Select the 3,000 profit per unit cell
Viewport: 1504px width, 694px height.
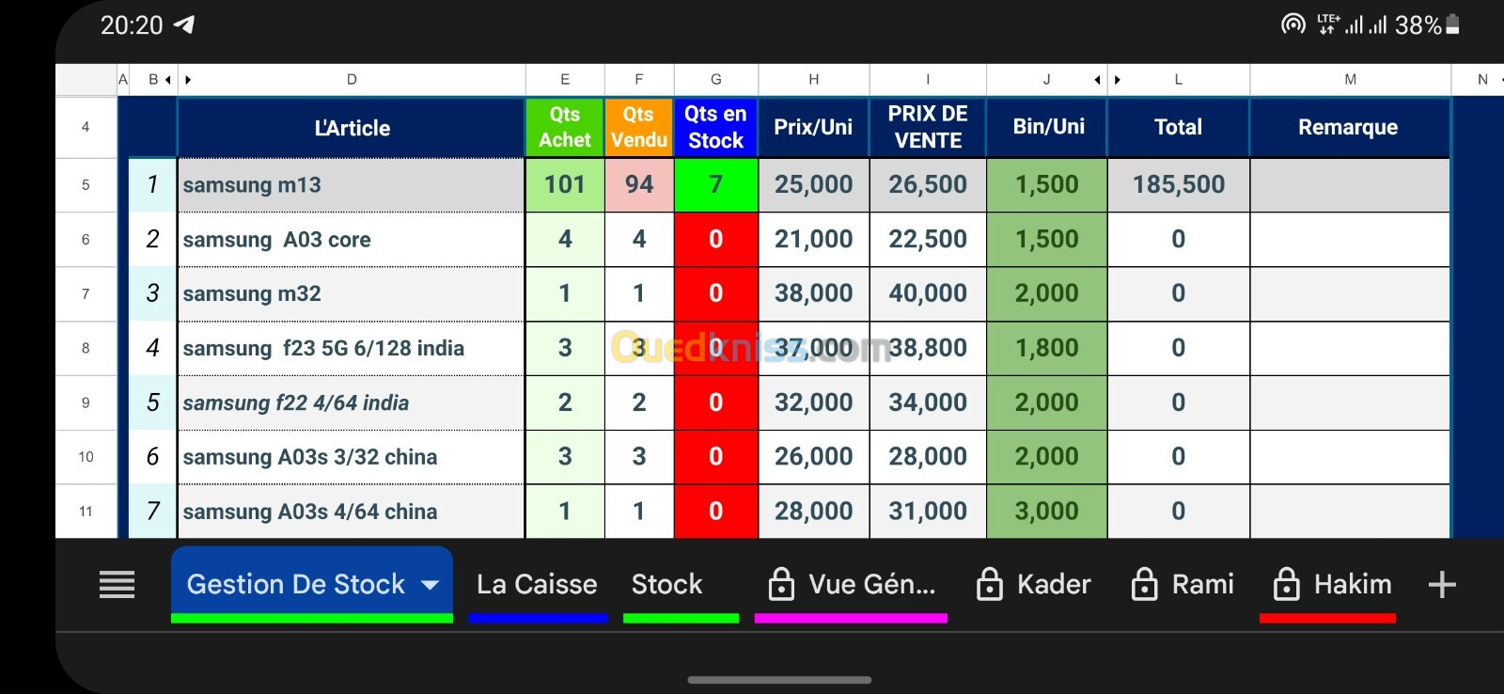(x=1047, y=512)
